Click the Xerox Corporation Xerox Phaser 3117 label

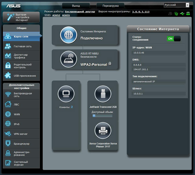coord(103,145)
